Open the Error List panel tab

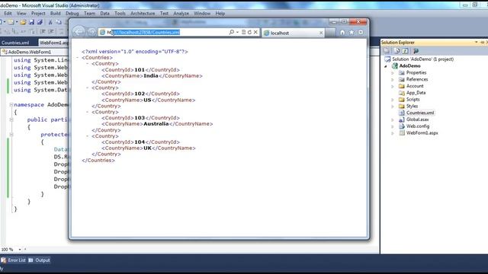[14, 260]
